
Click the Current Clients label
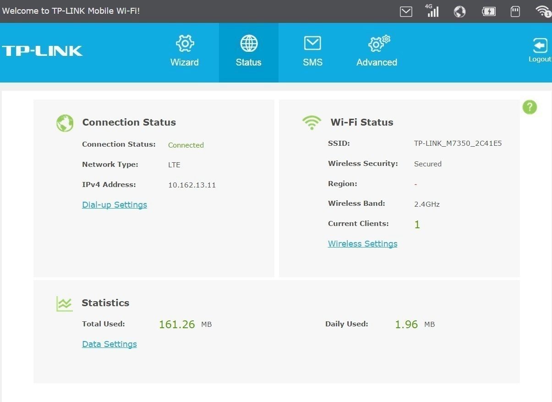tap(358, 224)
